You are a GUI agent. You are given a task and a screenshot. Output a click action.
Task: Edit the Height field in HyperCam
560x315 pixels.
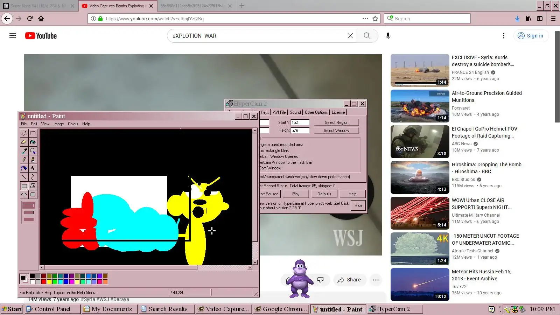300,131
